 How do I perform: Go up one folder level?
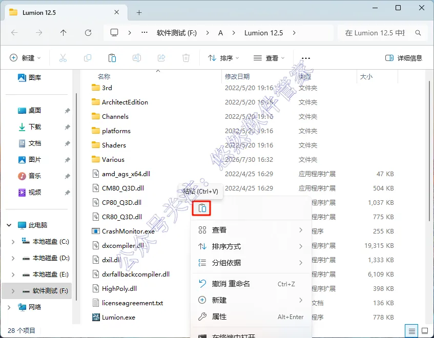point(64,33)
